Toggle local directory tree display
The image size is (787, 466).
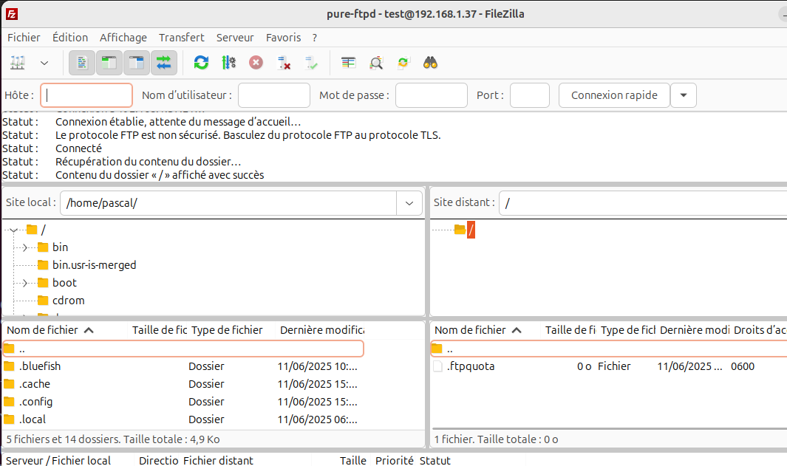point(109,63)
